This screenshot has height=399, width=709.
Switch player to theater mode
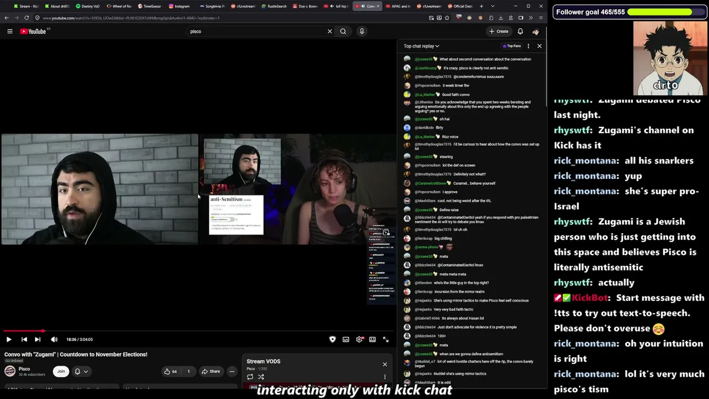[x=372, y=339]
